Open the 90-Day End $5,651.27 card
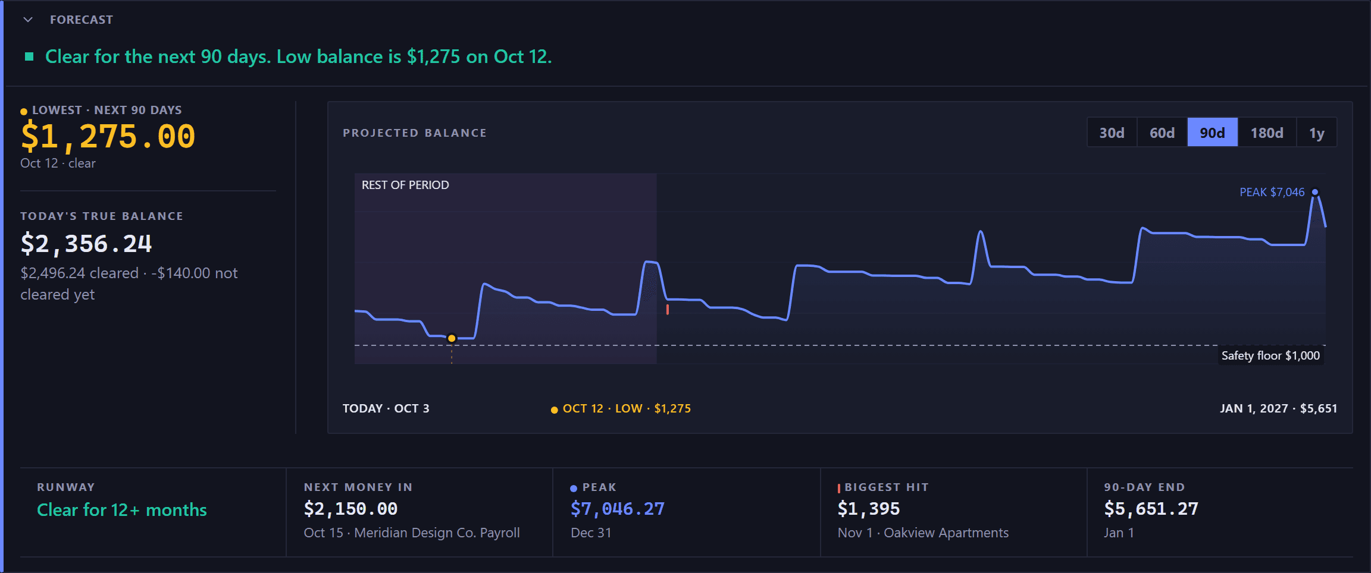The height and width of the screenshot is (573, 1371). 1220,512
